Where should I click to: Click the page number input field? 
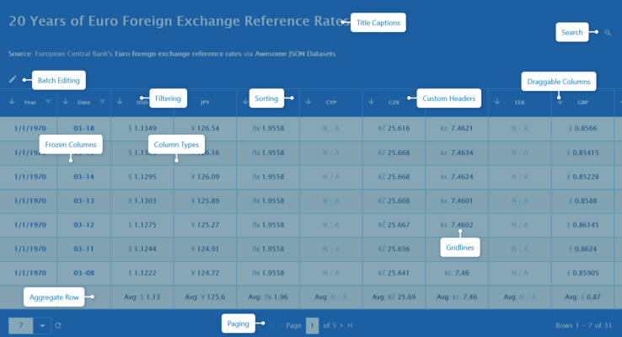(x=312, y=325)
